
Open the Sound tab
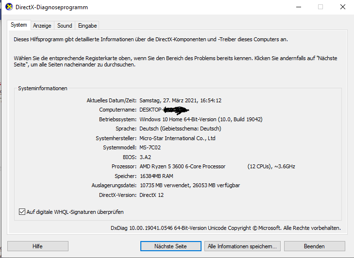[x=65, y=26]
